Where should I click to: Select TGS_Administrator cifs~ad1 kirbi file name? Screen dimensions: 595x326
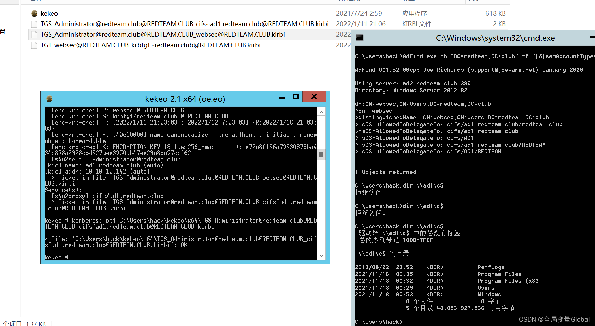coord(184,24)
